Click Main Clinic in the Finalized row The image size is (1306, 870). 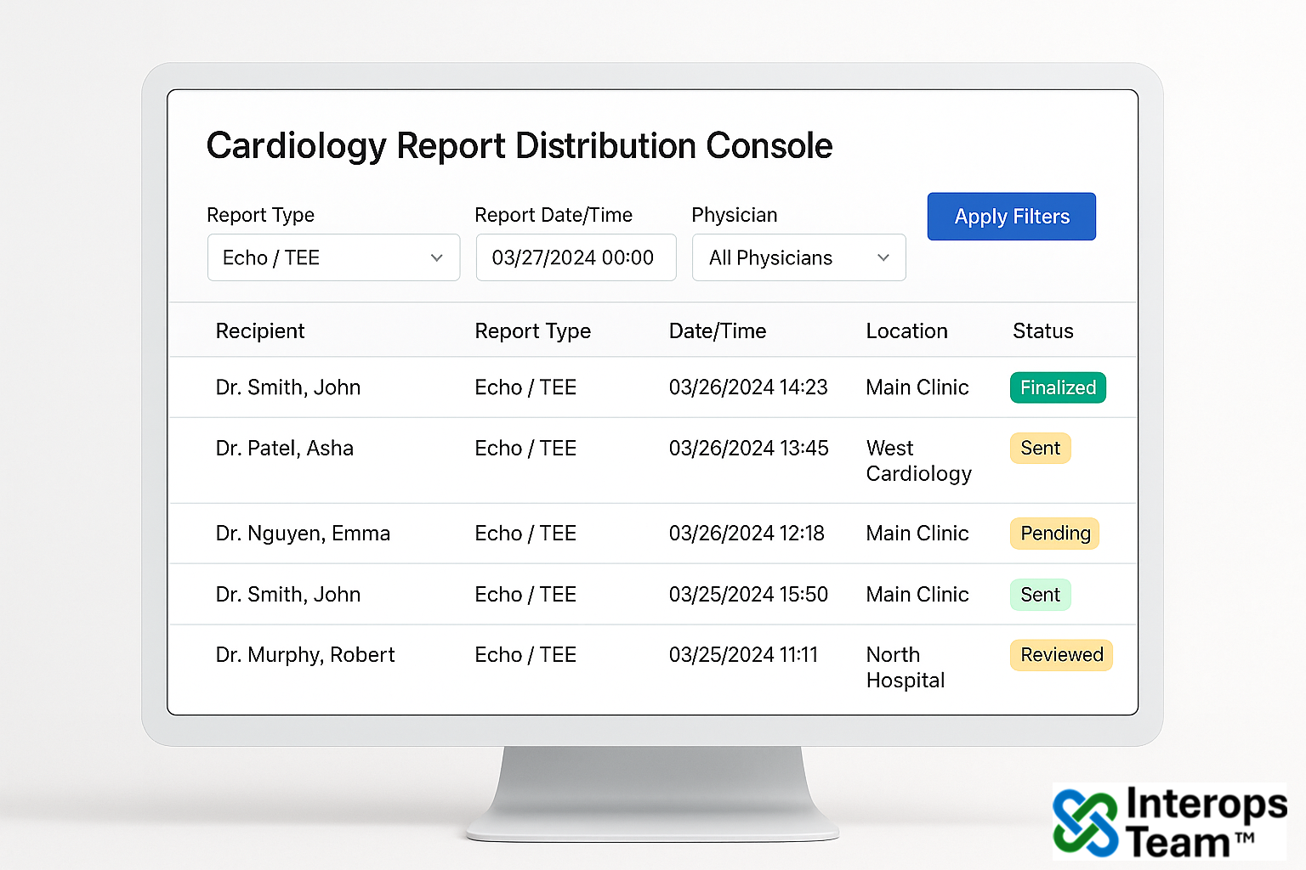pyautogui.click(x=917, y=387)
